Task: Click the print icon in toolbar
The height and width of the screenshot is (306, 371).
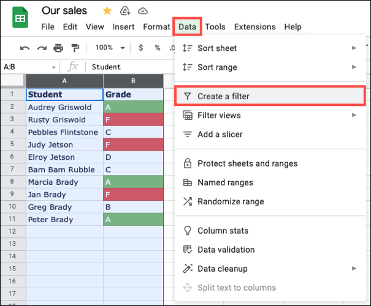Action: [58, 48]
